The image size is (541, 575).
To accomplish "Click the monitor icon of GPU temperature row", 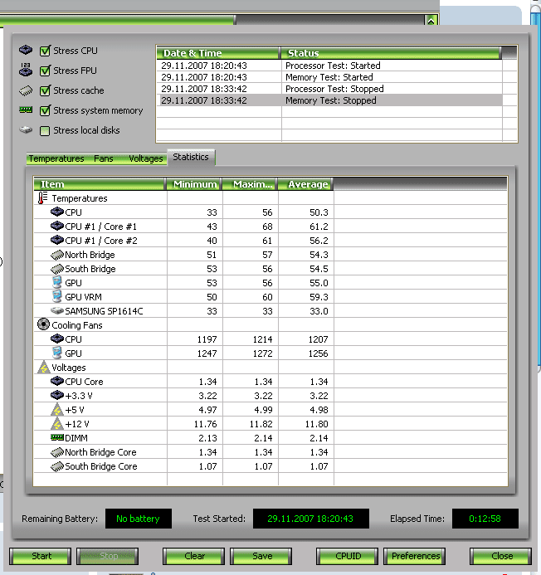I will [x=57, y=282].
